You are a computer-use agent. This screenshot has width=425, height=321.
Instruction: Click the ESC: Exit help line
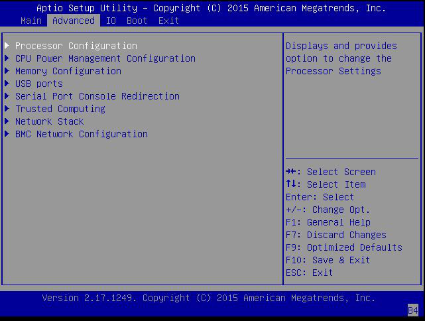pos(309,273)
